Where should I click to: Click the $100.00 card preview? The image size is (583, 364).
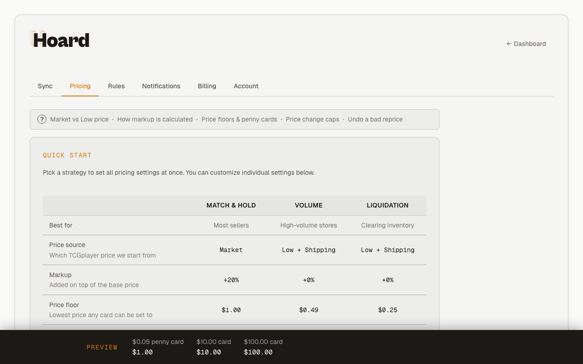(263, 347)
